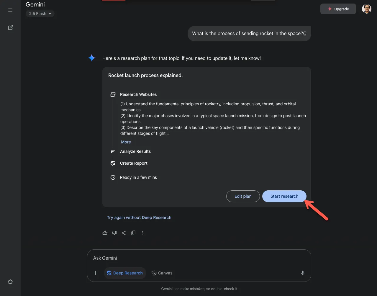
Task: Start a new chat with compose icon
Action: pyautogui.click(x=10, y=27)
